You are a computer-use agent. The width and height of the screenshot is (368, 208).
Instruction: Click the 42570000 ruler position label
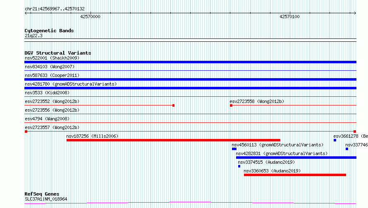point(91,17)
